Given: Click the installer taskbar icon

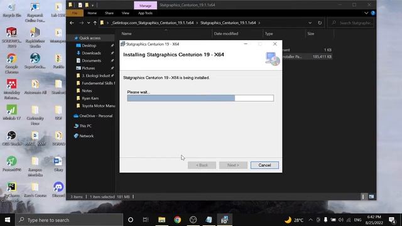Looking at the screenshot, I should (225, 220).
